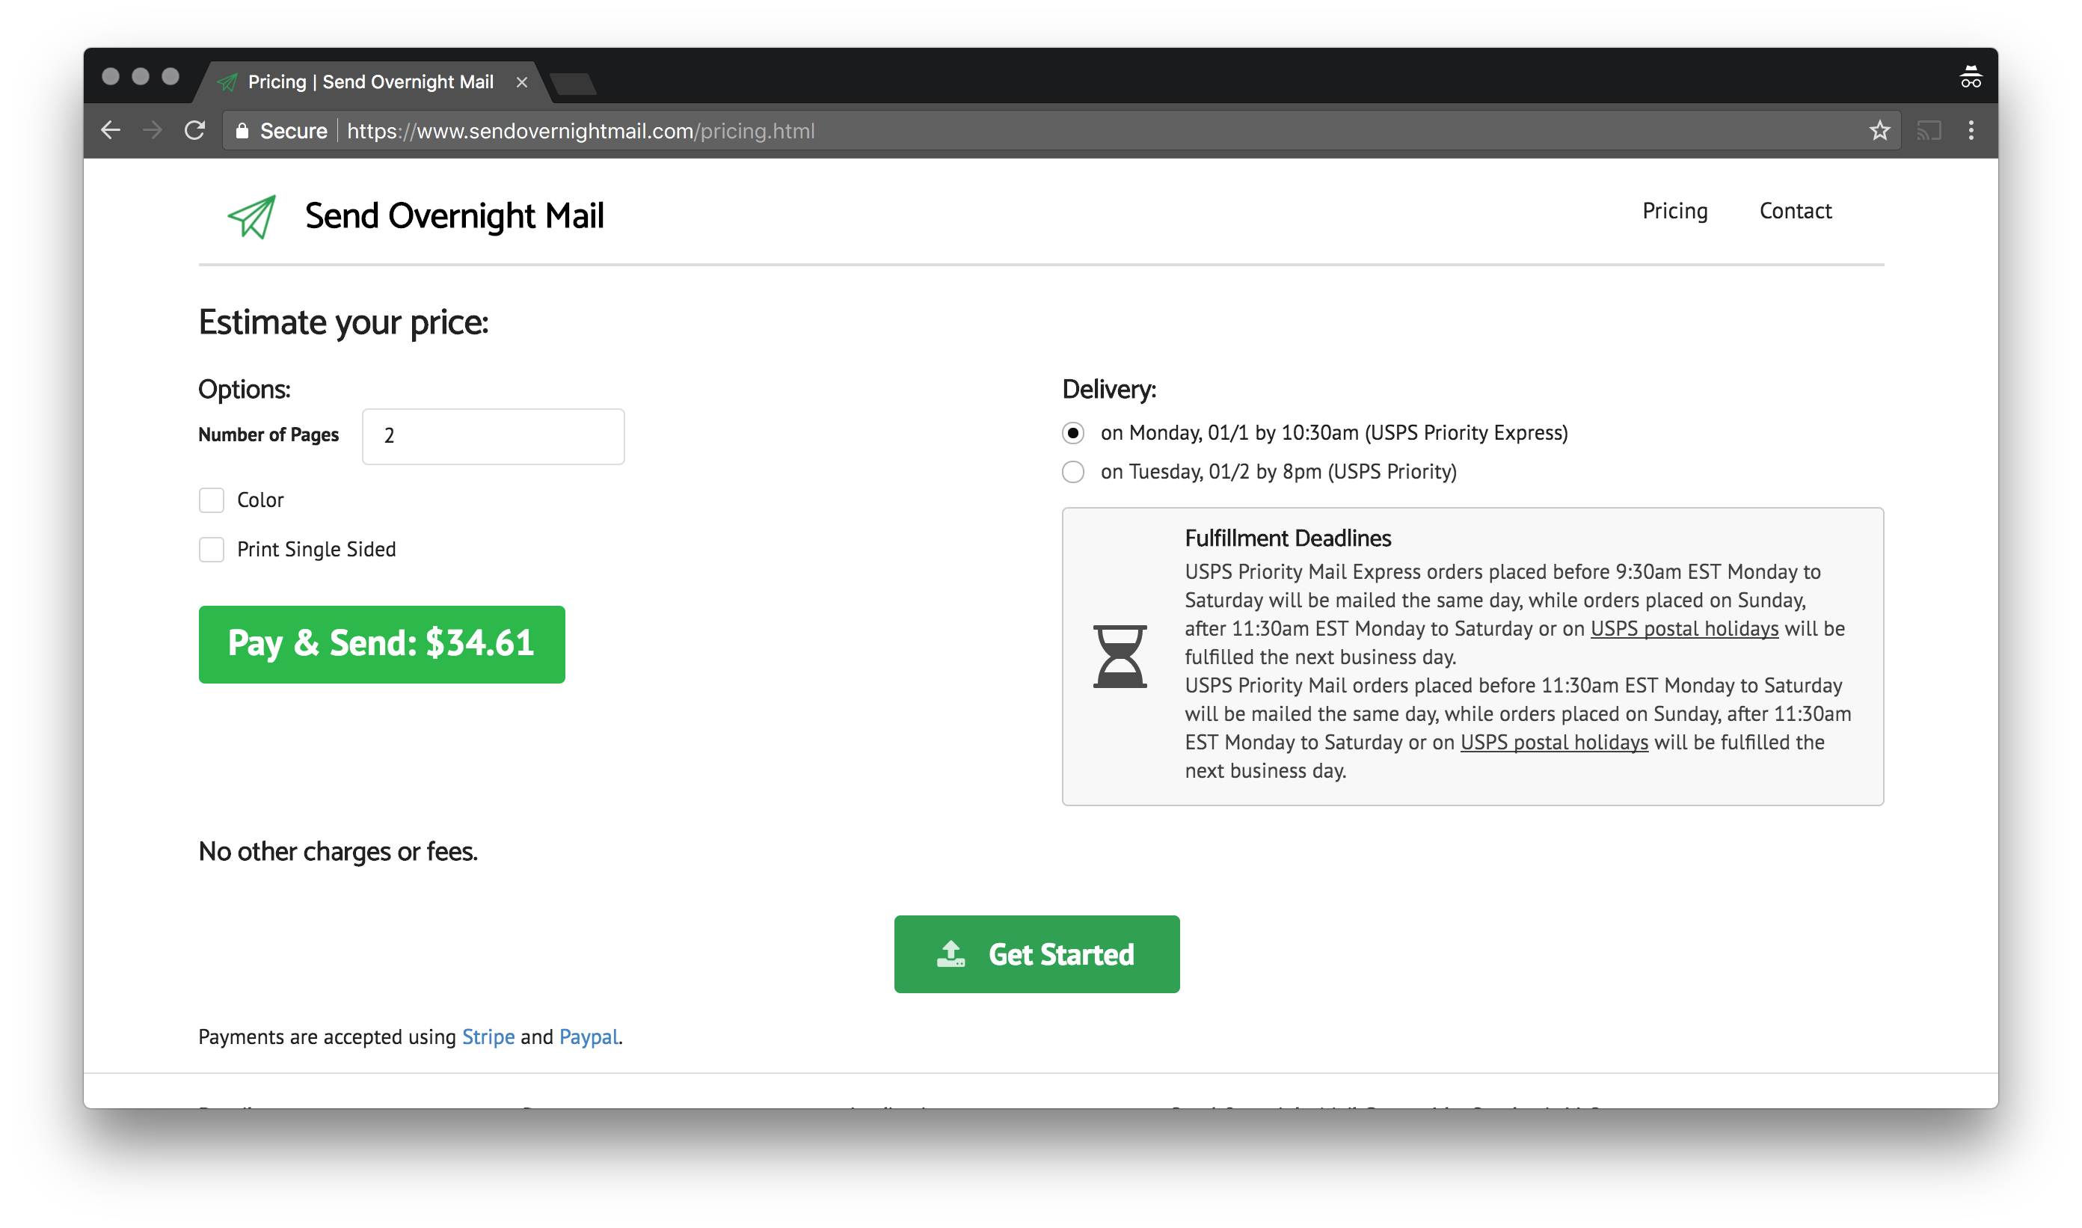Follow the Paypal link
Image resolution: width=2082 pixels, height=1228 pixels.
coord(589,1037)
